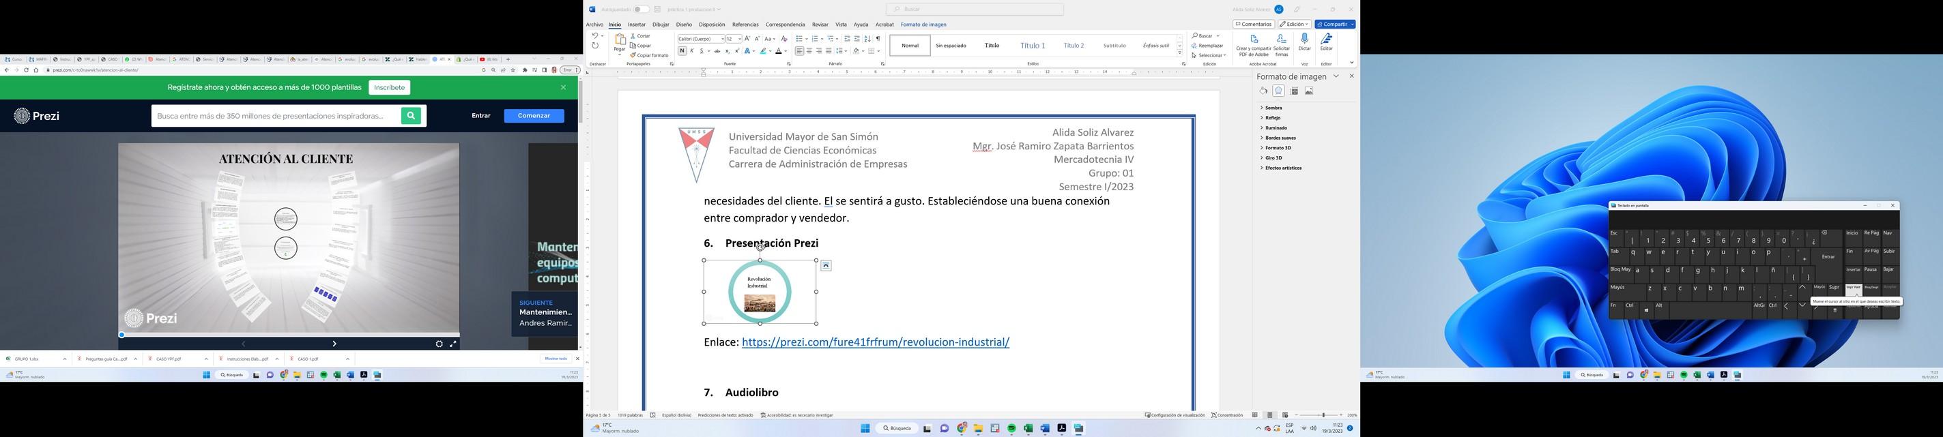Click the Dictar microphone icon
This screenshot has height=437, width=1943.
[x=1305, y=40]
